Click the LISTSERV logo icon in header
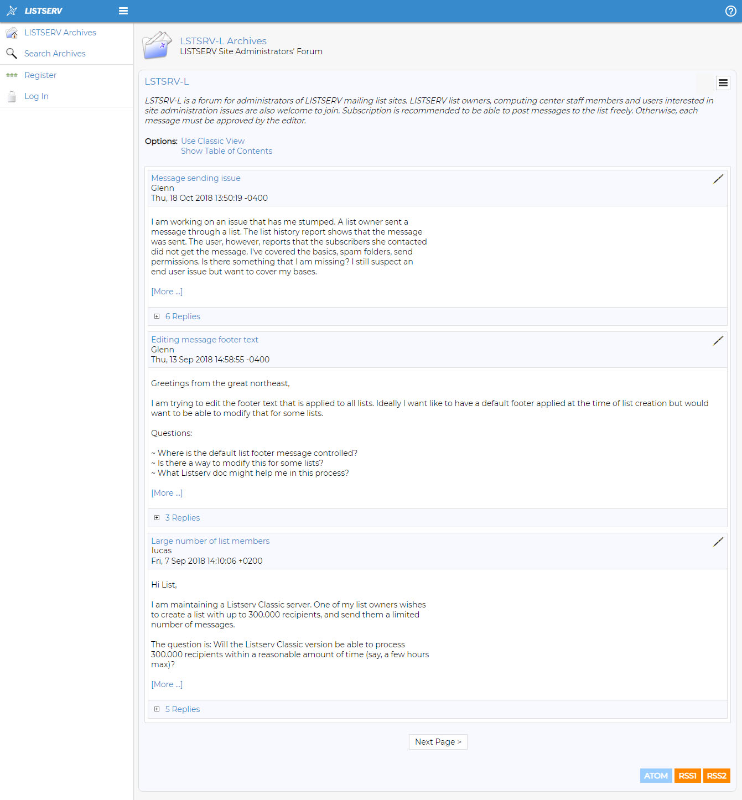The width and height of the screenshot is (742, 800). tap(12, 11)
